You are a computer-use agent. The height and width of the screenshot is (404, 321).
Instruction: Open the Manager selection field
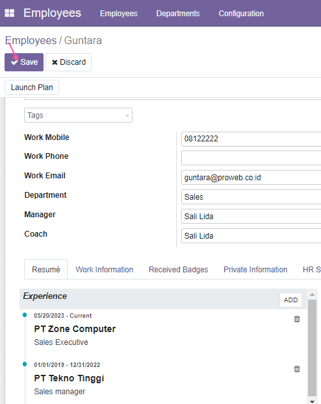point(251,217)
